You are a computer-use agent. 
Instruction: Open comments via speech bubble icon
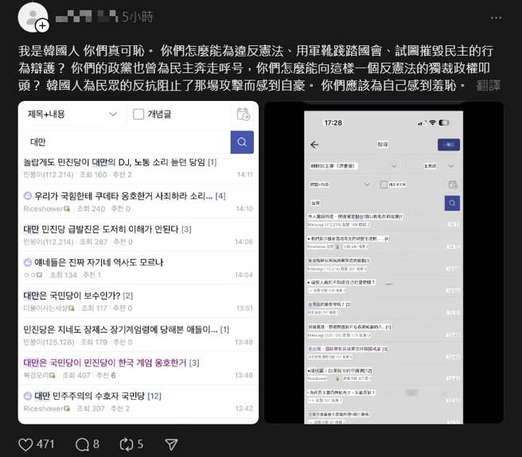click(82, 445)
